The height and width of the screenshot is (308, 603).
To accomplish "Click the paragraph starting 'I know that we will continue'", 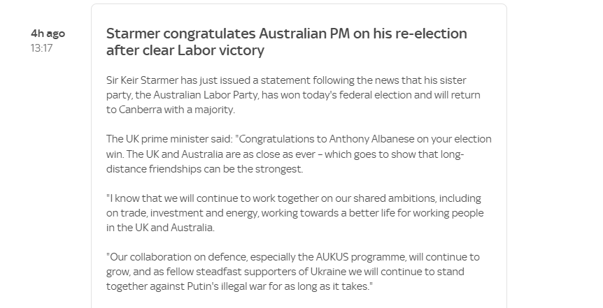I will click(295, 213).
